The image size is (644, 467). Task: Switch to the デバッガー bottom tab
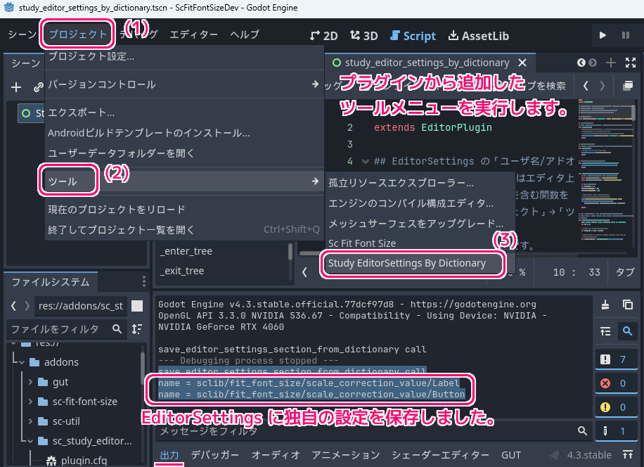click(214, 455)
